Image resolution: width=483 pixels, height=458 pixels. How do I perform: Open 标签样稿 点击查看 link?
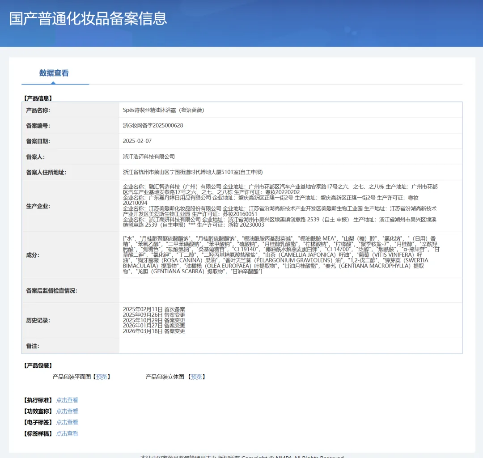(x=67, y=434)
